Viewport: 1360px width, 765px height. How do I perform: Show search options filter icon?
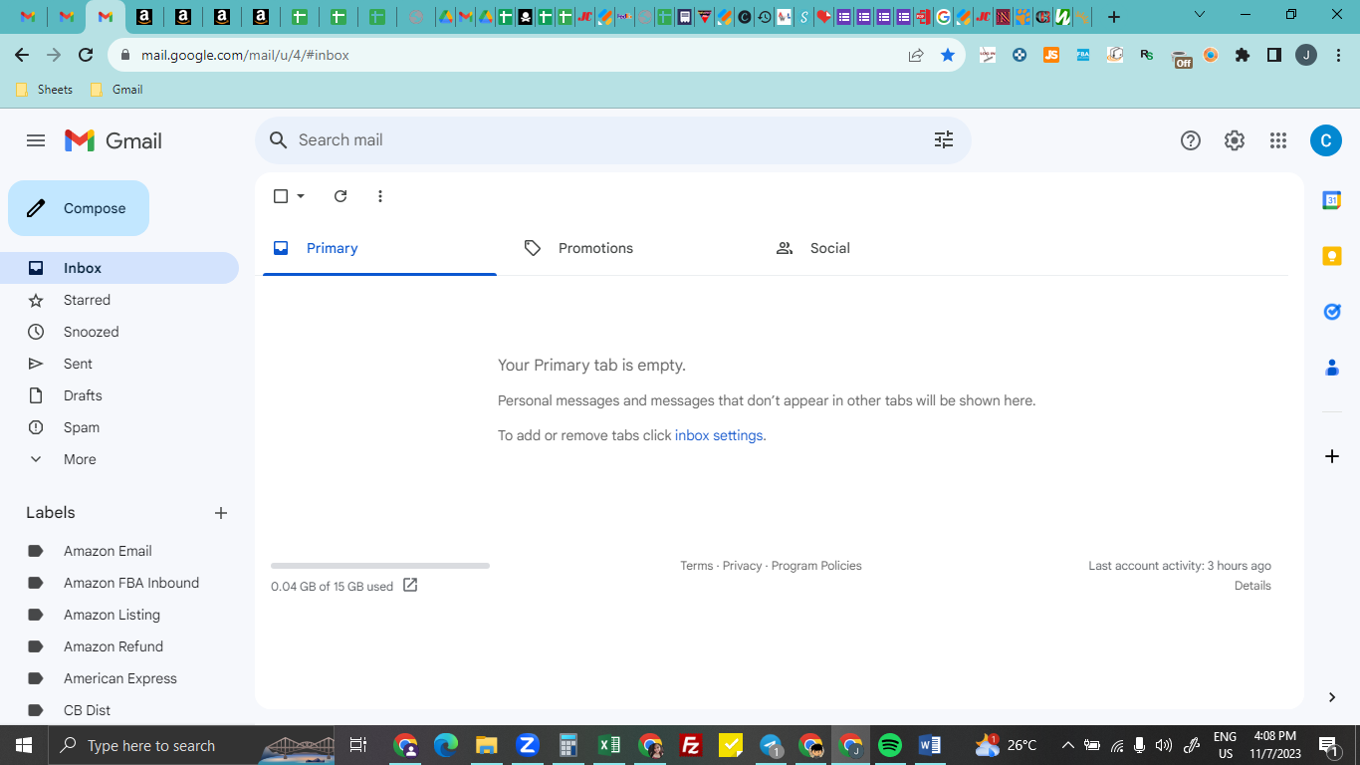(x=944, y=140)
